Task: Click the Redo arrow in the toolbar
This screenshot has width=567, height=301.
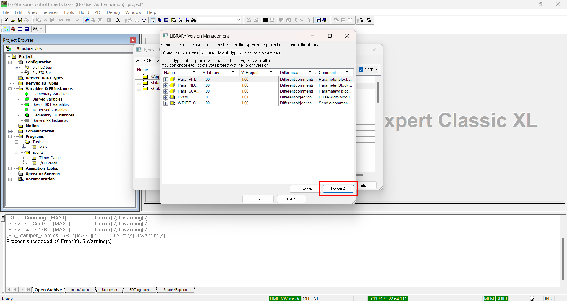Action: click(68, 20)
